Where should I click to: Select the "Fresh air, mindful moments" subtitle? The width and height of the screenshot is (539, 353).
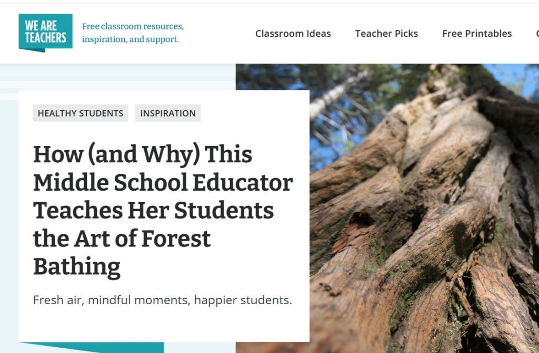[x=163, y=300]
